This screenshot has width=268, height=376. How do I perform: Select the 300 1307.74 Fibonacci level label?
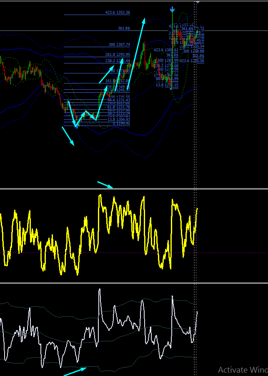click(119, 45)
